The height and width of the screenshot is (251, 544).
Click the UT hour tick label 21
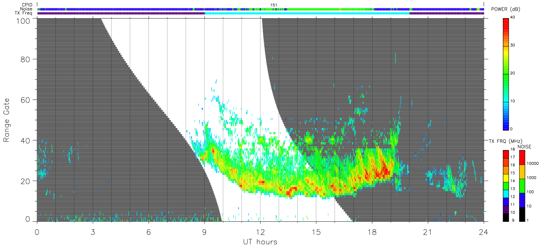coord(427,232)
